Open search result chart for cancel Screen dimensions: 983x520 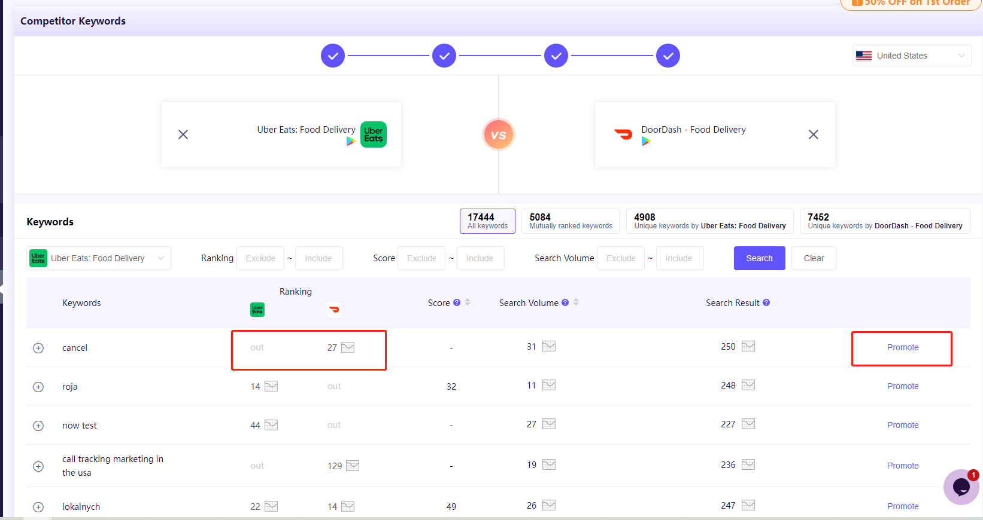tap(748, 346)
